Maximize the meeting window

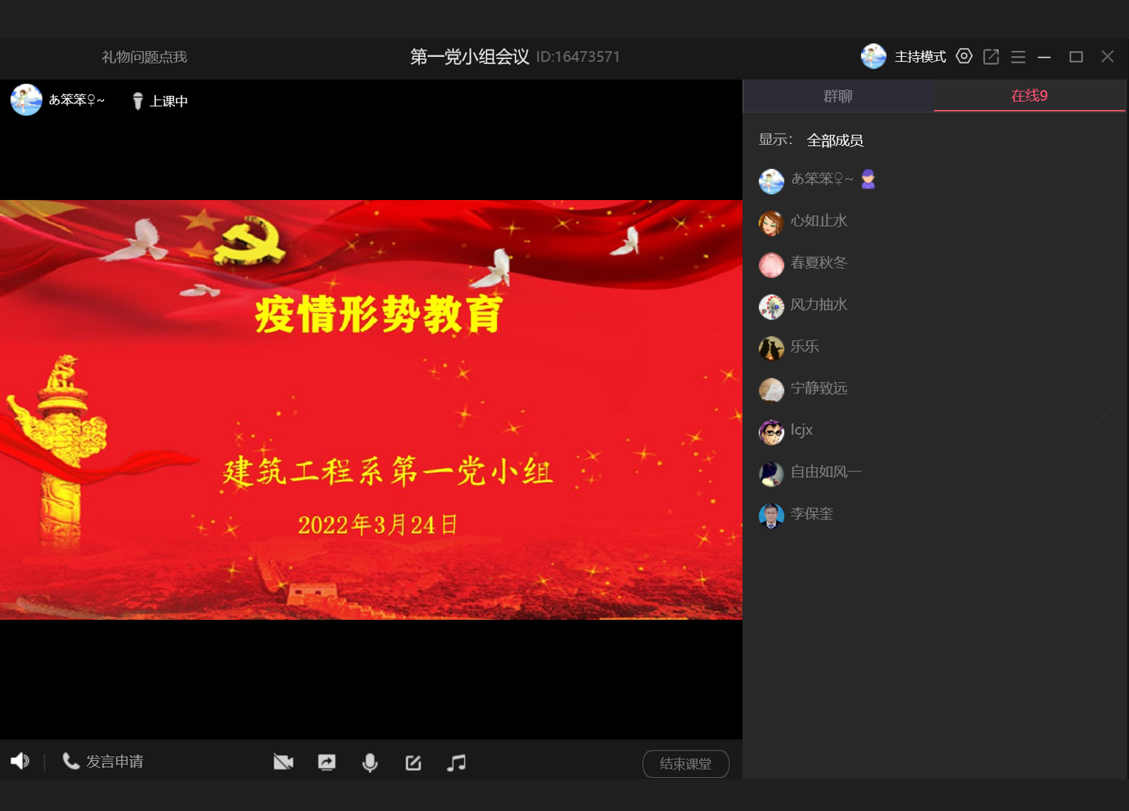[1076, 57]
